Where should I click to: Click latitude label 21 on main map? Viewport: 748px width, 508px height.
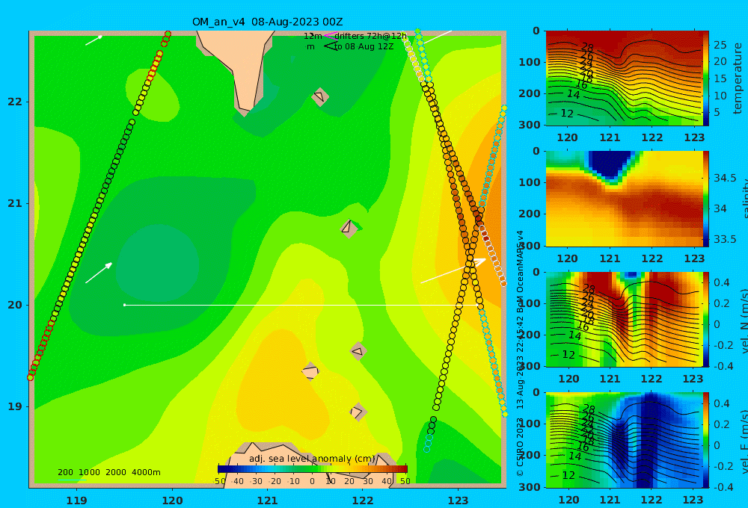[x=15, y=203]
